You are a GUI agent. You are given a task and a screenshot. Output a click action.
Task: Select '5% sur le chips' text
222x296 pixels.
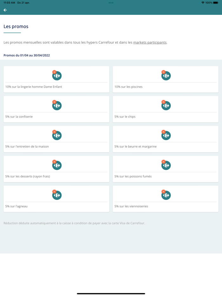(125, 117)
